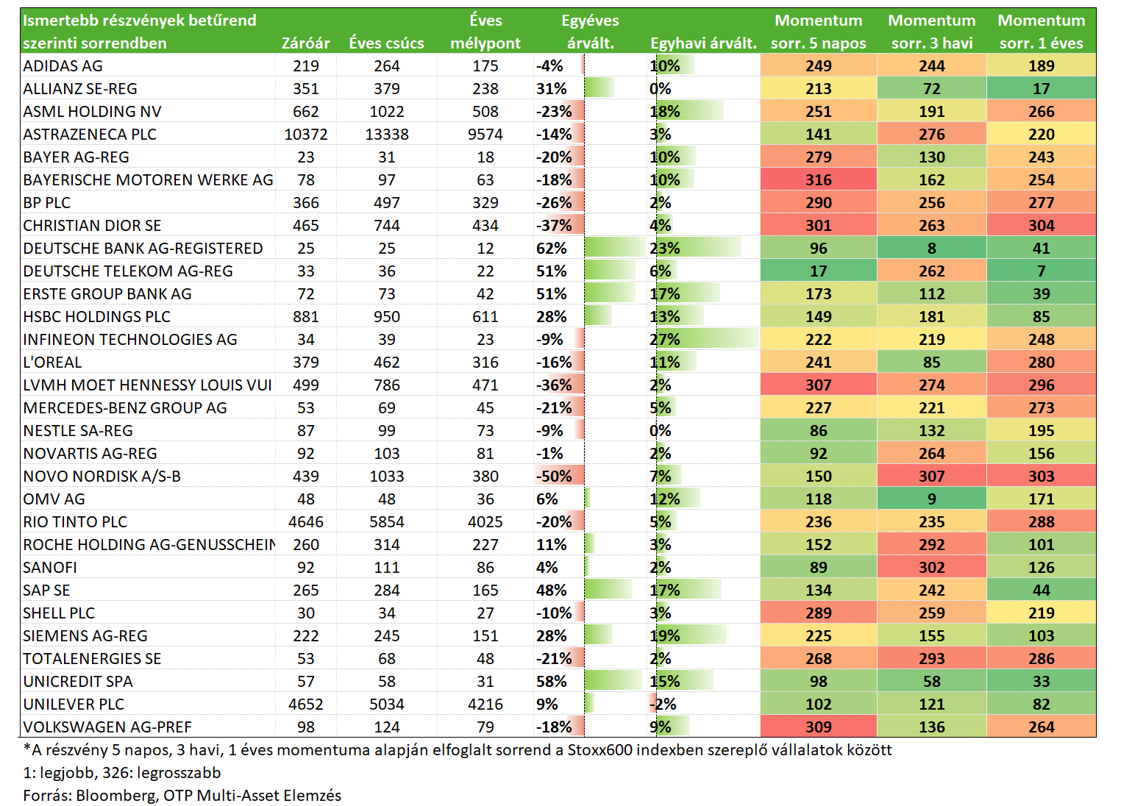The width and height of the screenshot is (1121, 806).
Task: Click the Forrás: Bloomberg source note
Action: [182, 795]
